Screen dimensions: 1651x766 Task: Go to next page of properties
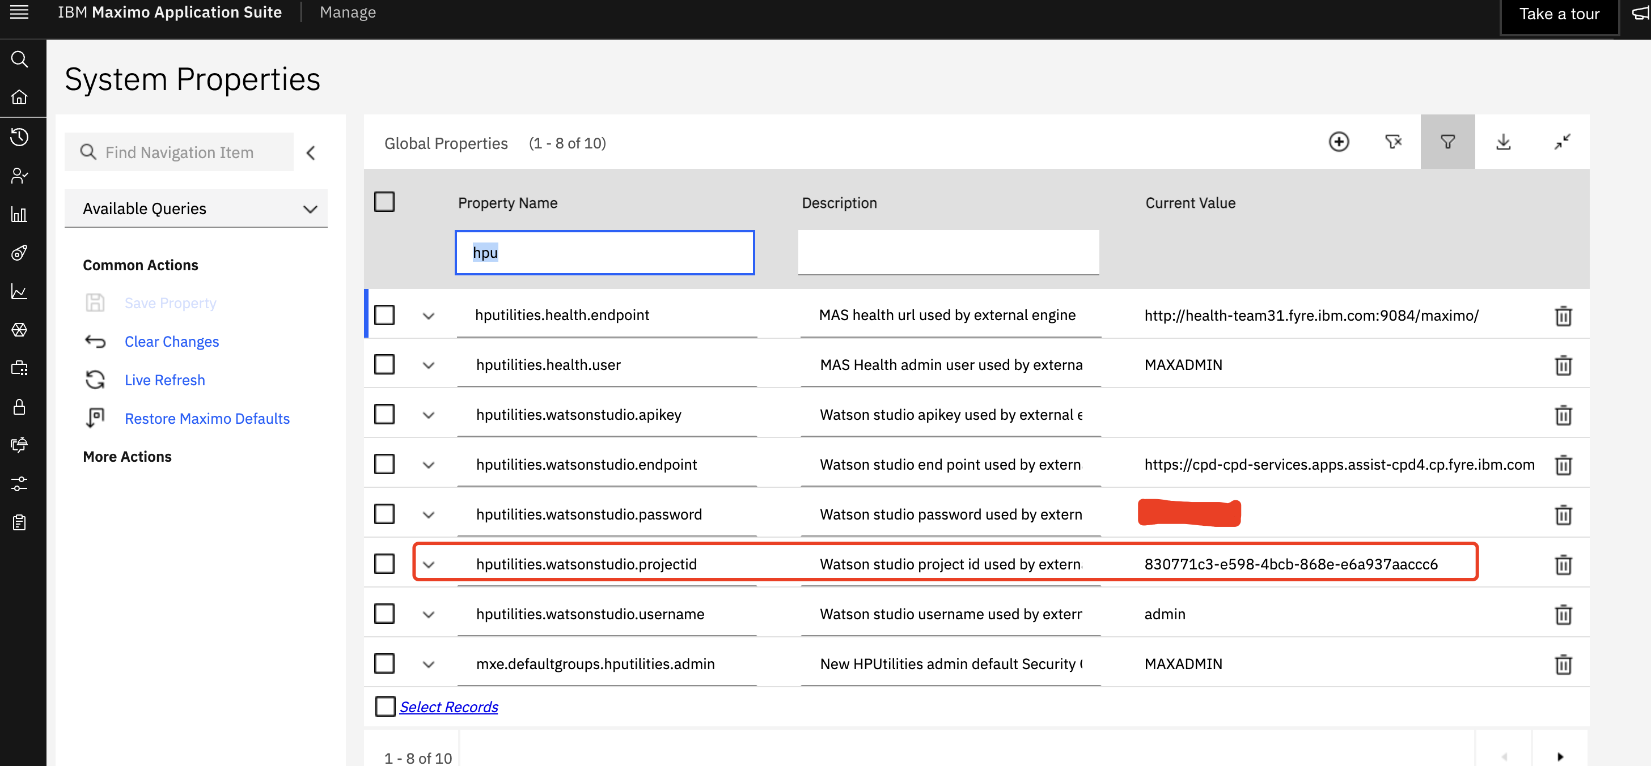pos(1560,756)
